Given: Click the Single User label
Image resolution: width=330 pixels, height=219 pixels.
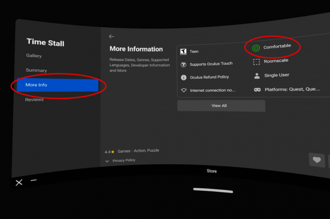Looking at the screenshot, I should [x=277, y=75].
